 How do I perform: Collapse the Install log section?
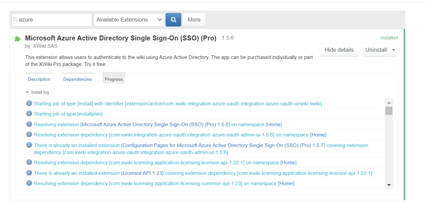click(x=27, y=92)
